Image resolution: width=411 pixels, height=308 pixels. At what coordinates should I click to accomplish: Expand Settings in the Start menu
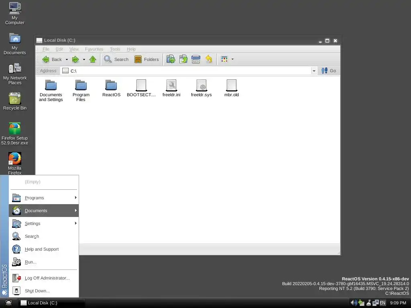coord(44,223)
